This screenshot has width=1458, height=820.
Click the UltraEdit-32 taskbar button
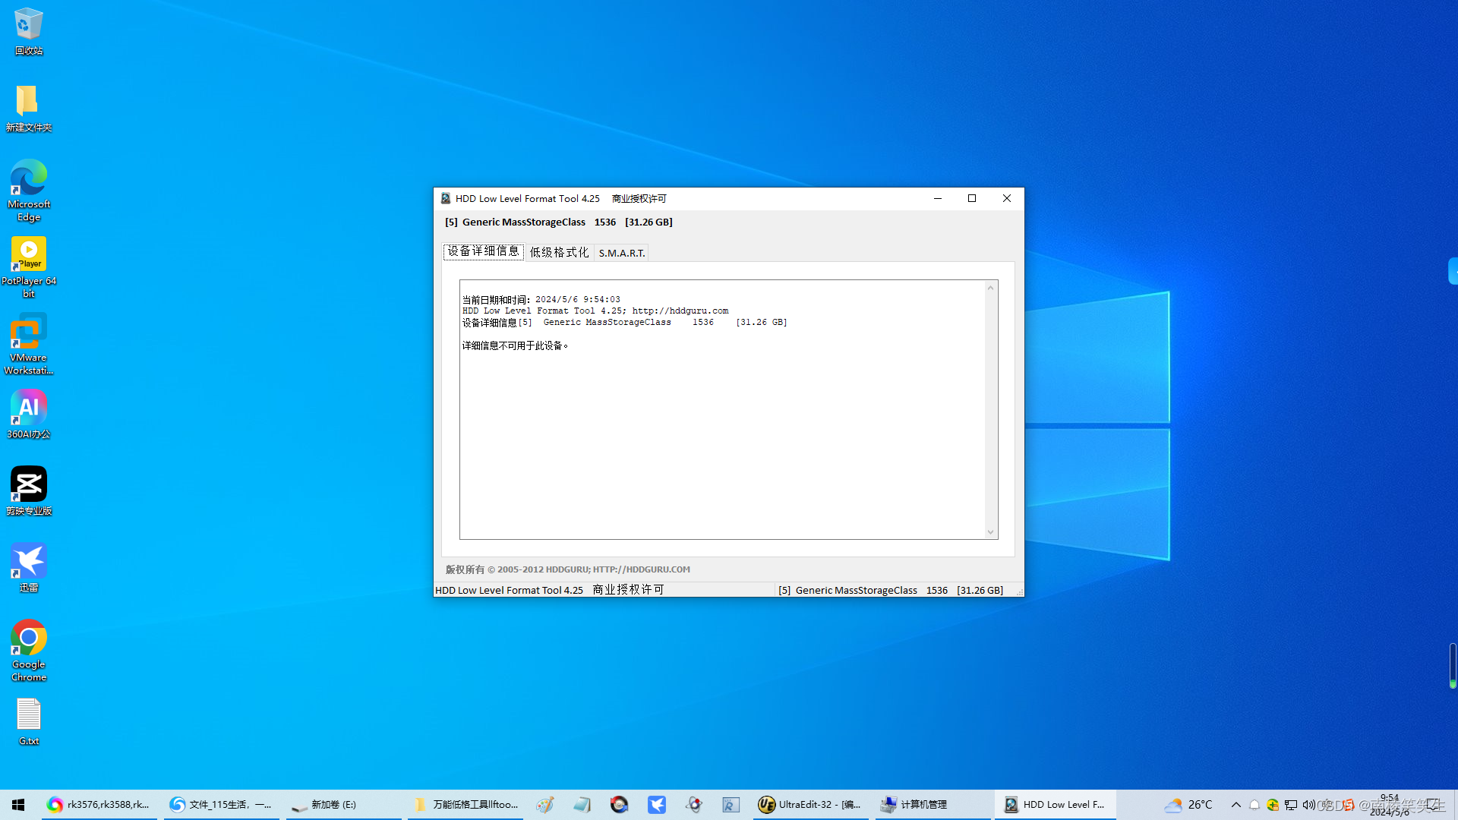[x=810, y=805]
